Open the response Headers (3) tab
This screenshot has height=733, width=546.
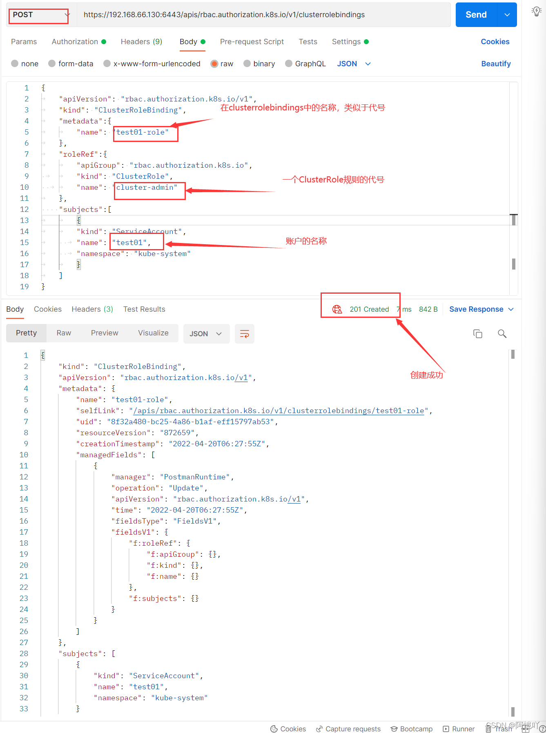[92, 309]
